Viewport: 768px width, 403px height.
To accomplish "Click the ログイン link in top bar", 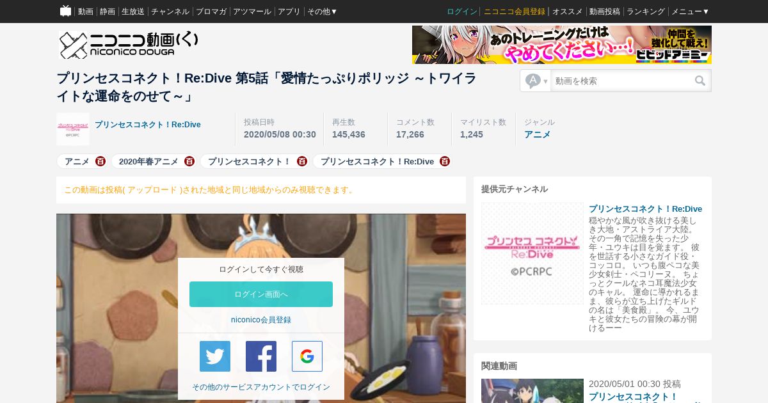I will 462,12.
